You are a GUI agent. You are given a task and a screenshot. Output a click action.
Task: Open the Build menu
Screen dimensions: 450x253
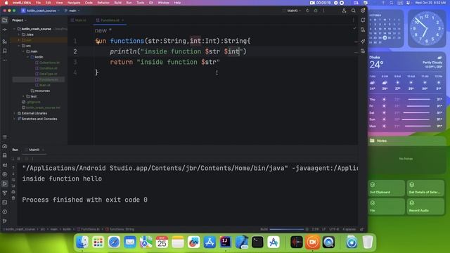tap(117, 3)
